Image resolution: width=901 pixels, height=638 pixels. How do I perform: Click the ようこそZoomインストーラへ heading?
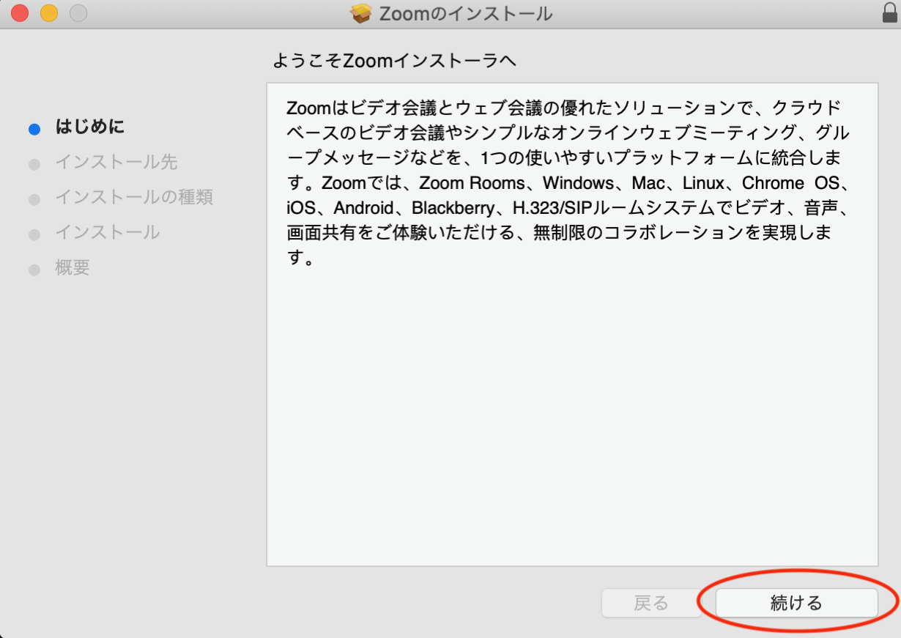pyautogui.click(x=395, y=61)
